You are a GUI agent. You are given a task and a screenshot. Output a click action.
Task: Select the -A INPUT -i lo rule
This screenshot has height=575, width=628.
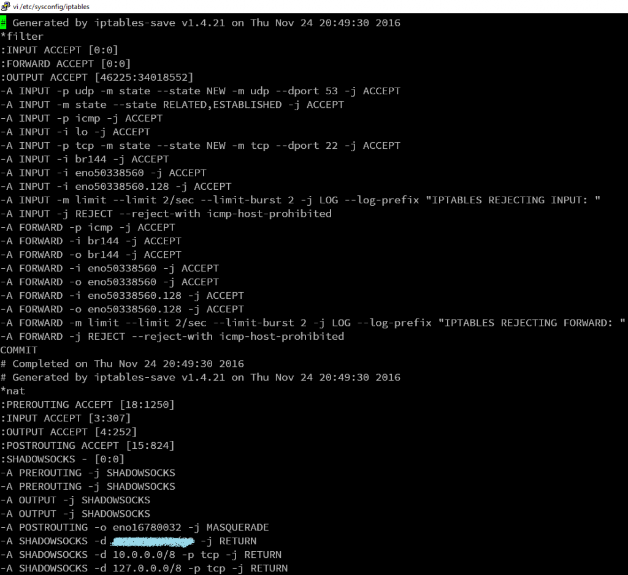[x=75, y=132]
